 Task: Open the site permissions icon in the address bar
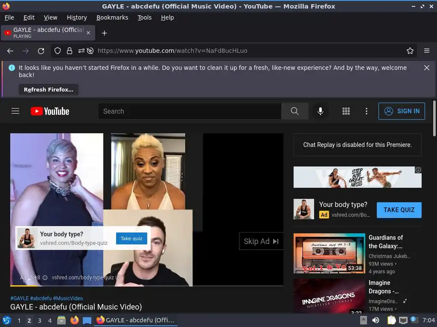(82, 51)
